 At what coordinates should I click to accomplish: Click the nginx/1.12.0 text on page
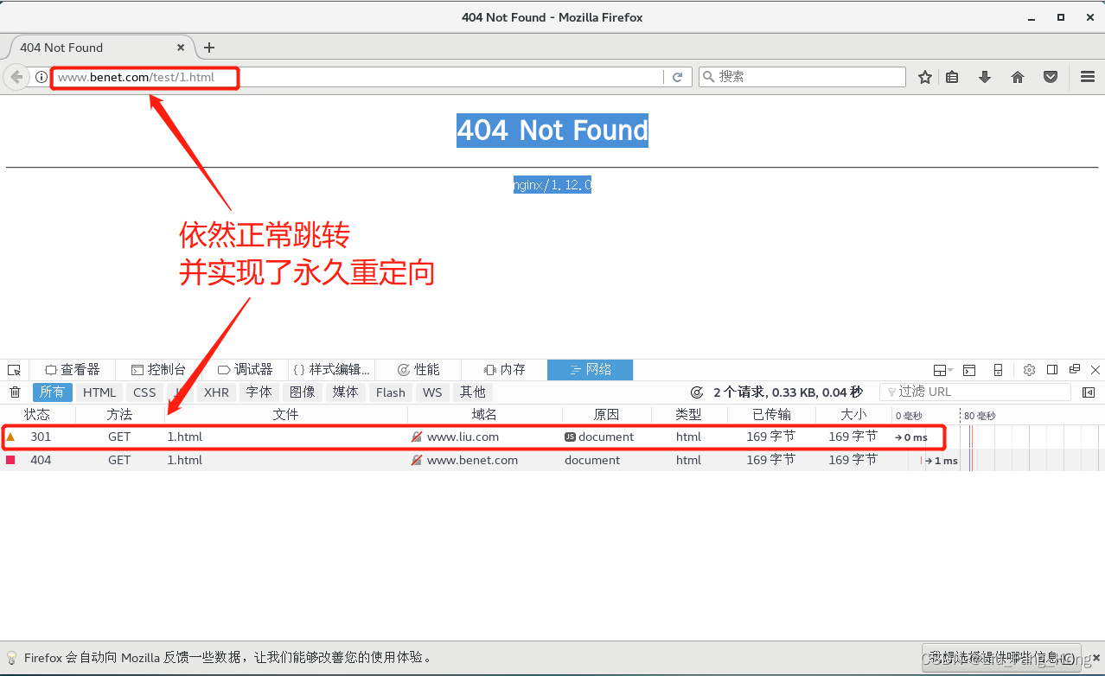pyautogui.click(x=552, y=185)
